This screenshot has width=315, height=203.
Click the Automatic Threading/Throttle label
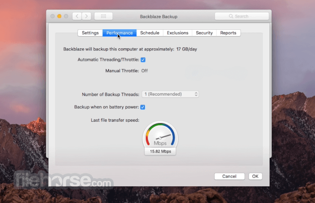click(108, 60)
